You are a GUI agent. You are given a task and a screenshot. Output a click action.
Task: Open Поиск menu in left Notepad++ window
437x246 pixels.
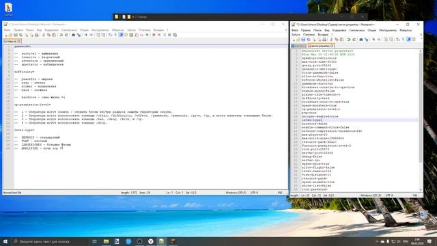pyautogui.click(x=29, y=30)
